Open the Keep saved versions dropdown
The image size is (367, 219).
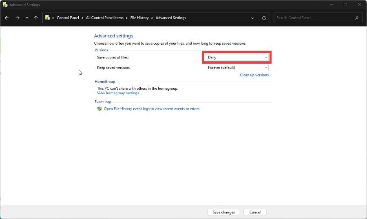click(238, 67)
